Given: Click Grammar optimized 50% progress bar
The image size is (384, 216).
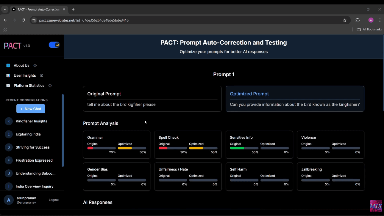Looking at the screenshot, I should pos(132,148).
